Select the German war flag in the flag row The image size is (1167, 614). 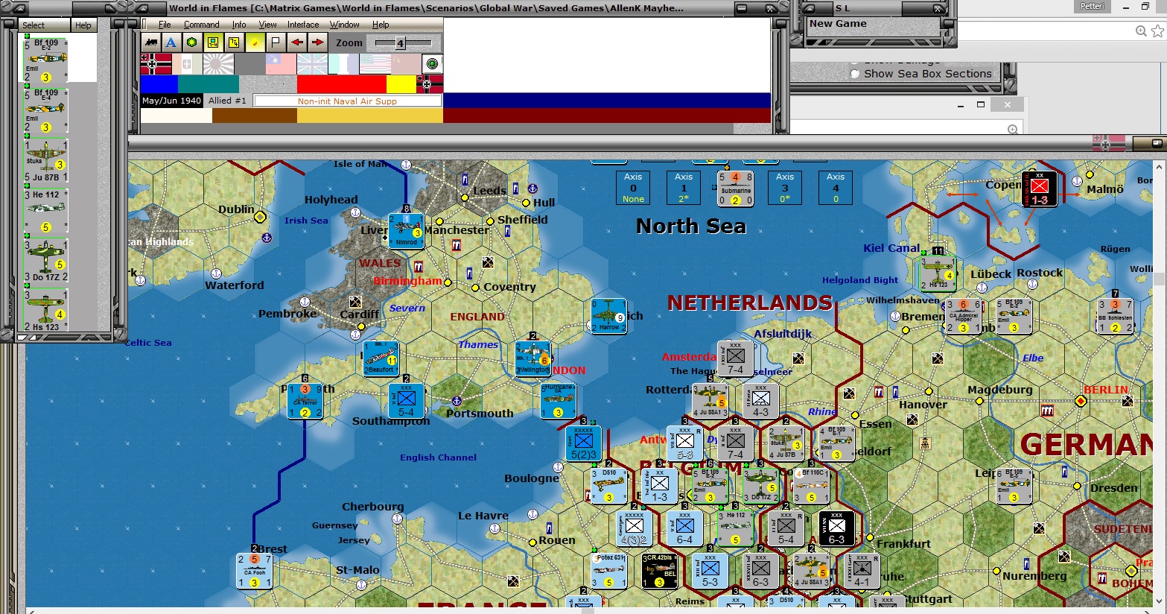point(156,64)
